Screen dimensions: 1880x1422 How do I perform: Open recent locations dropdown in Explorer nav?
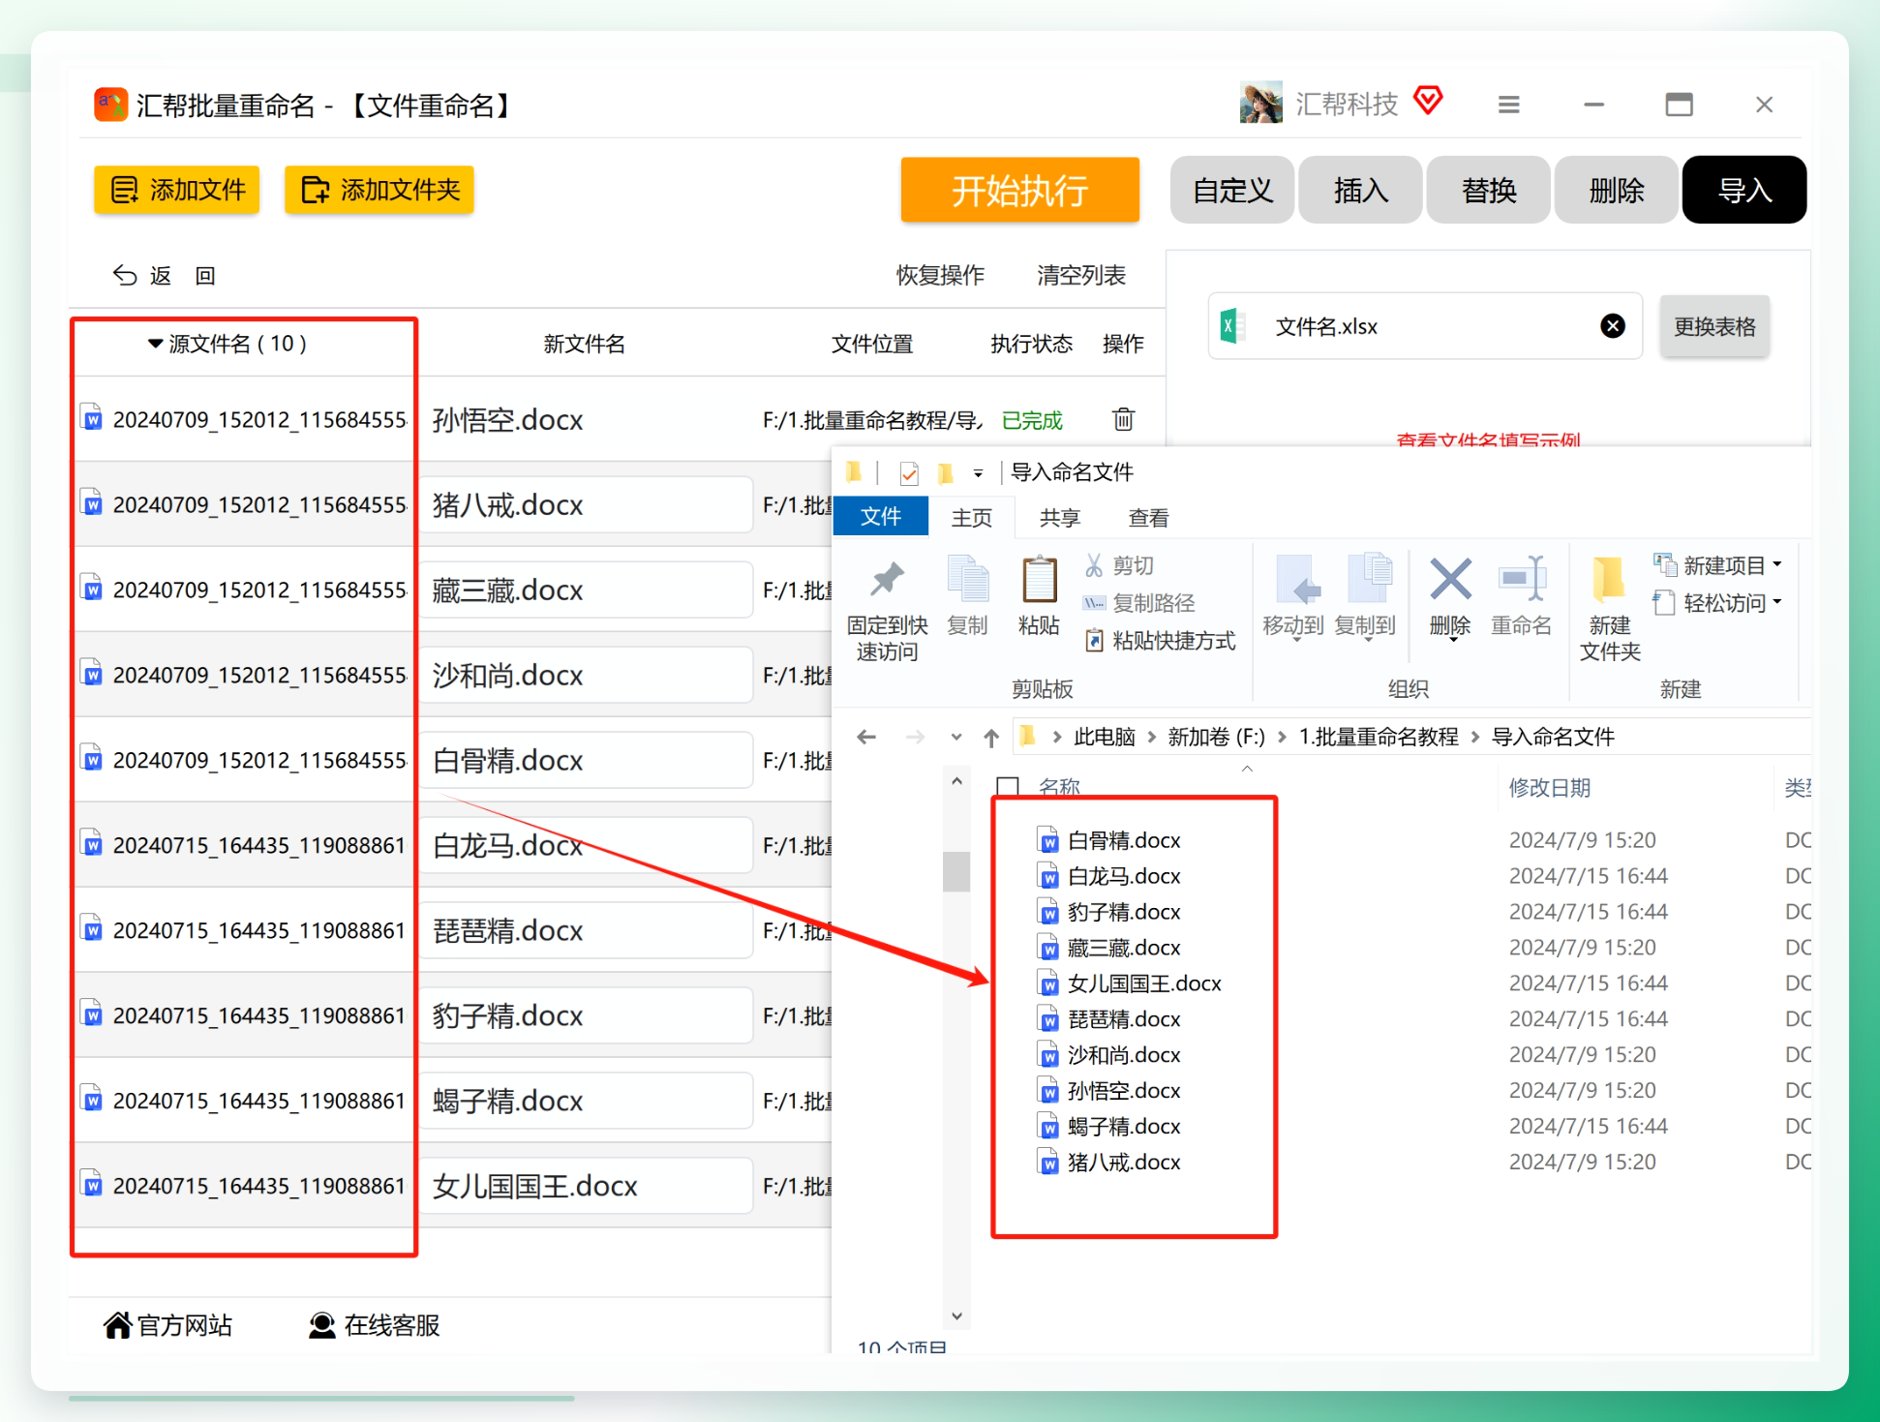tap(956, 738)
